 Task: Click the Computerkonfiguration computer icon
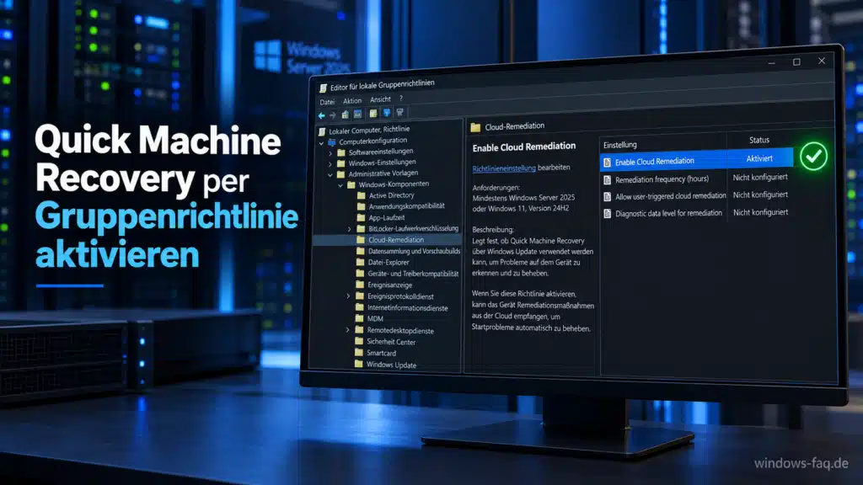pos(332,141)
